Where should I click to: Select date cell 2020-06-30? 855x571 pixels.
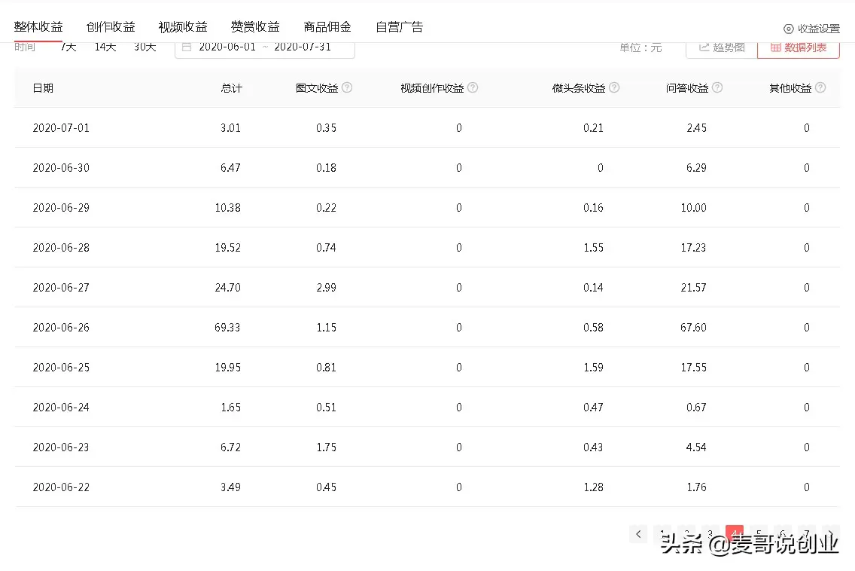click(61, 167)
